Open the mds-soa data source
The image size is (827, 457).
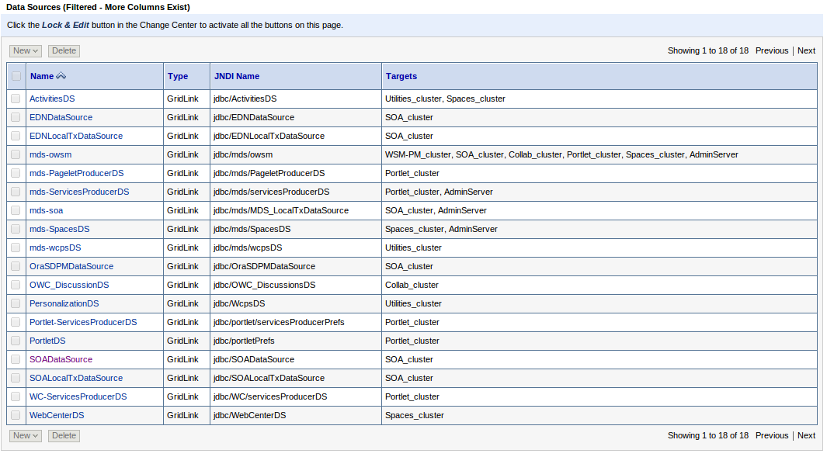coord(47,210)
